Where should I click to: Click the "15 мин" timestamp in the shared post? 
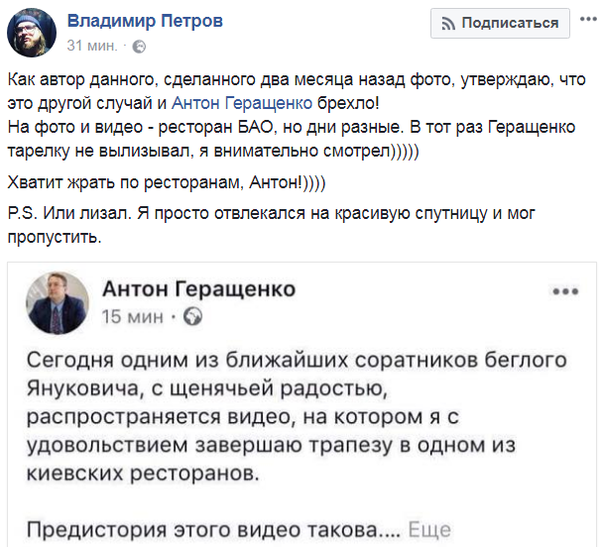pos(133,317)
